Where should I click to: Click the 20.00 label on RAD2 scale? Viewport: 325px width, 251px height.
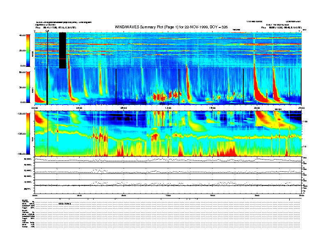point(22,50)
